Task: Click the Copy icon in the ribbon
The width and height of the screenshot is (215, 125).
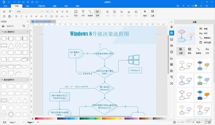Action: pyautogui.click(x=4, y=16)
